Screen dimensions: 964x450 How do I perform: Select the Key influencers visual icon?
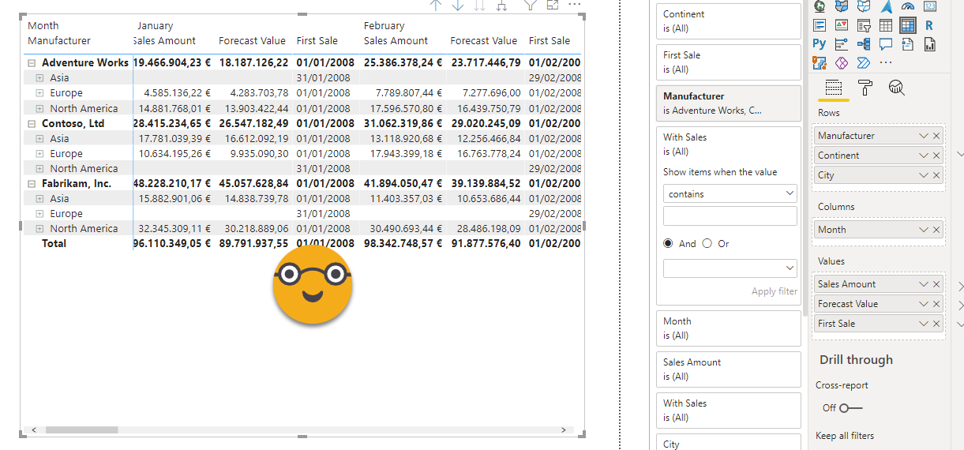tap(842, 44)
